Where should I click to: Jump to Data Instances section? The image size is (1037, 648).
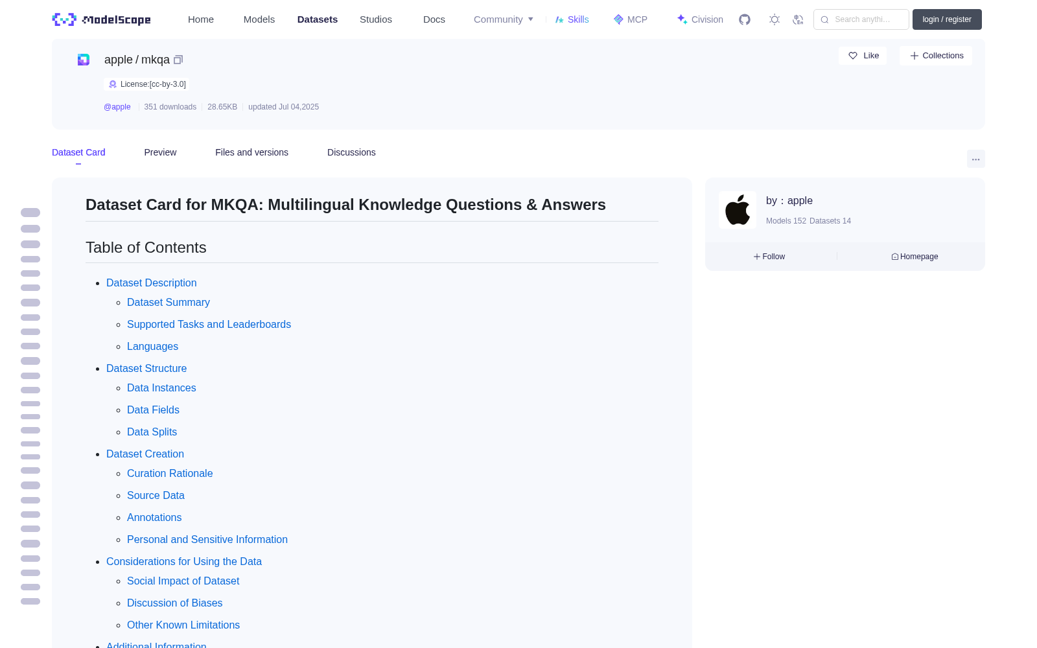point(161,388)
